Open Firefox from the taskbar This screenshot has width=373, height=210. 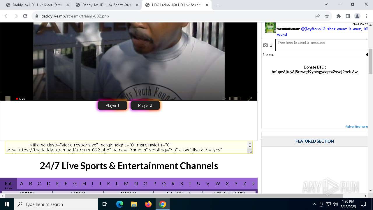(148, 204)
